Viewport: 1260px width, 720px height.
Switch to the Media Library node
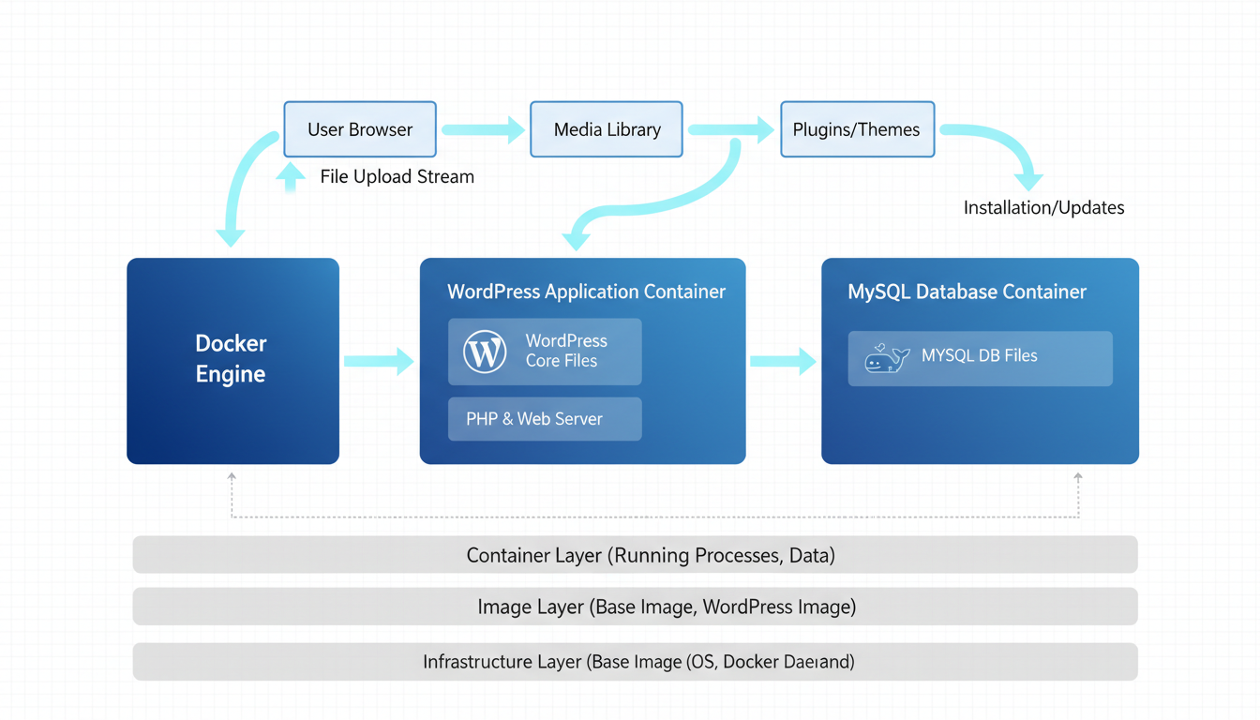(x=607, y=128)
